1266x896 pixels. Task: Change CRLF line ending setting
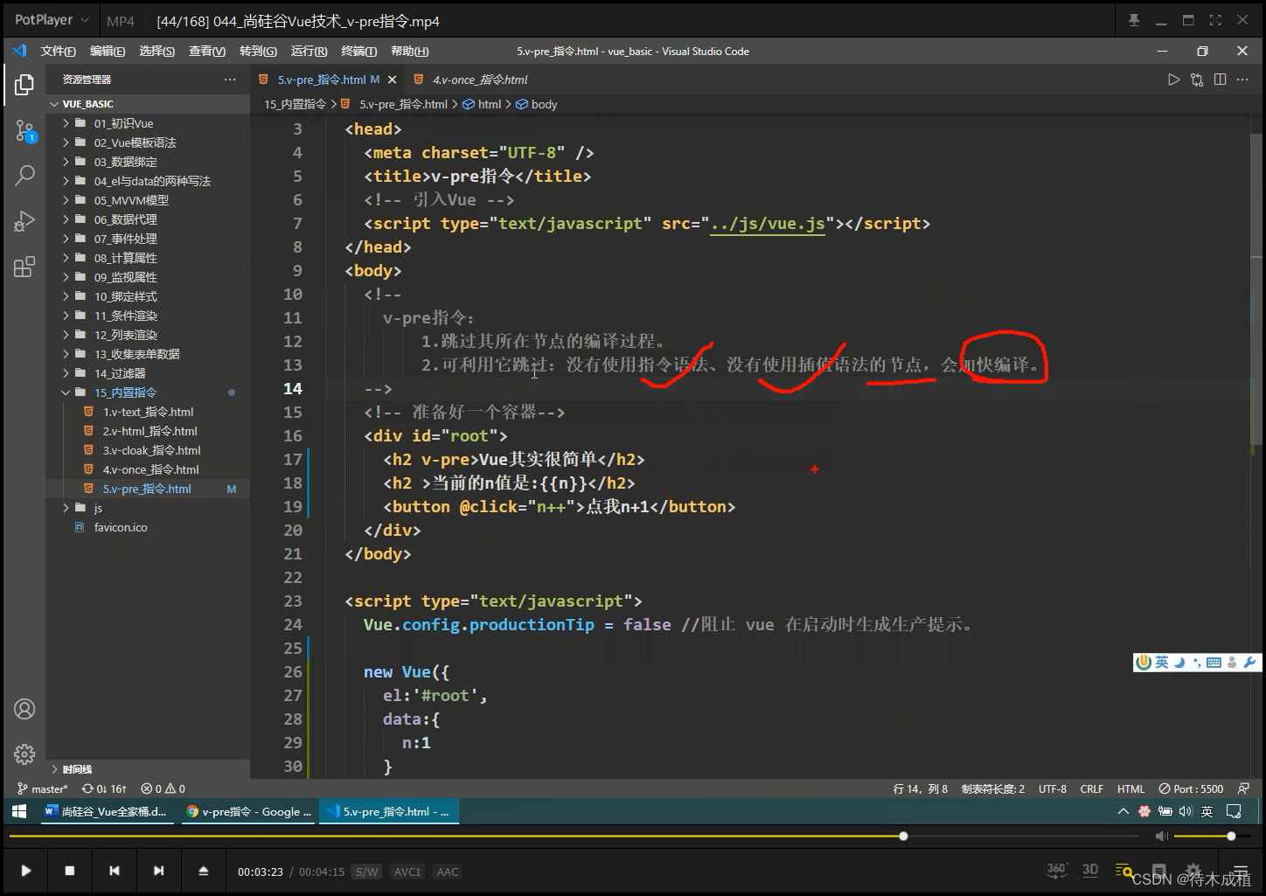click(1091, 788)
